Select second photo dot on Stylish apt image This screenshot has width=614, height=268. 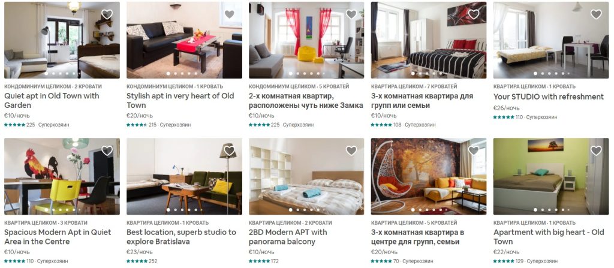point(176,74)
